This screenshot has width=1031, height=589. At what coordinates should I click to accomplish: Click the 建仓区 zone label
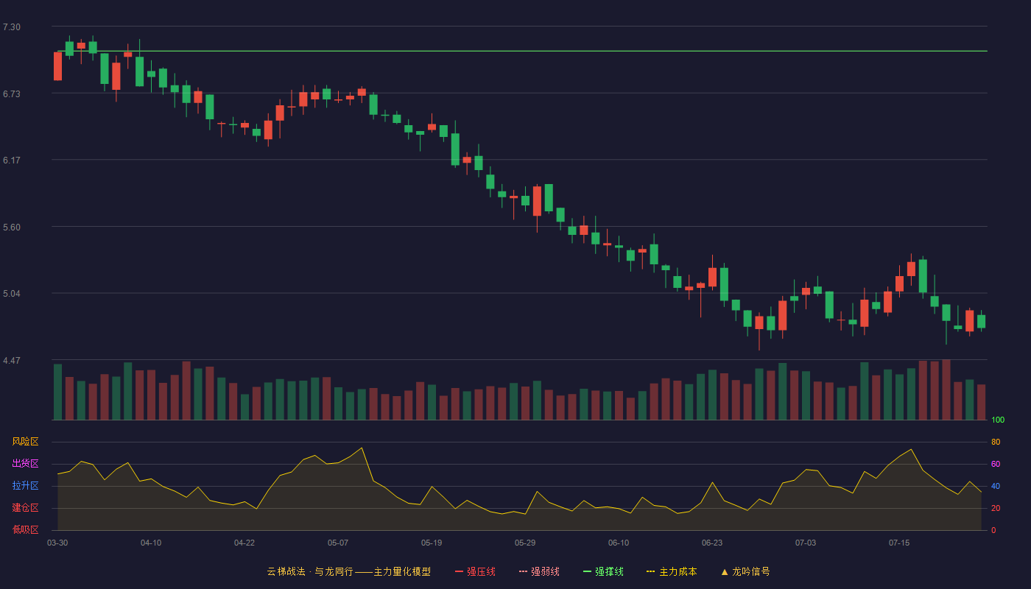coord(25,508)
